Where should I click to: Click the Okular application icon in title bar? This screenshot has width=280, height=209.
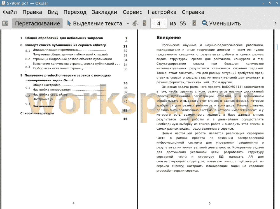(3, 3)
